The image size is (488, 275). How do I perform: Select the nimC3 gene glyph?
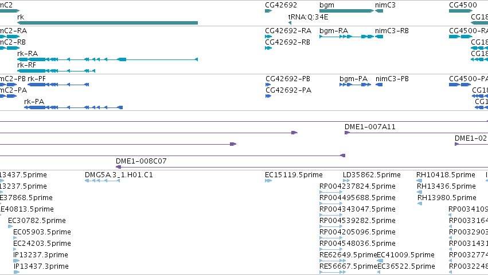click(379, 11)
